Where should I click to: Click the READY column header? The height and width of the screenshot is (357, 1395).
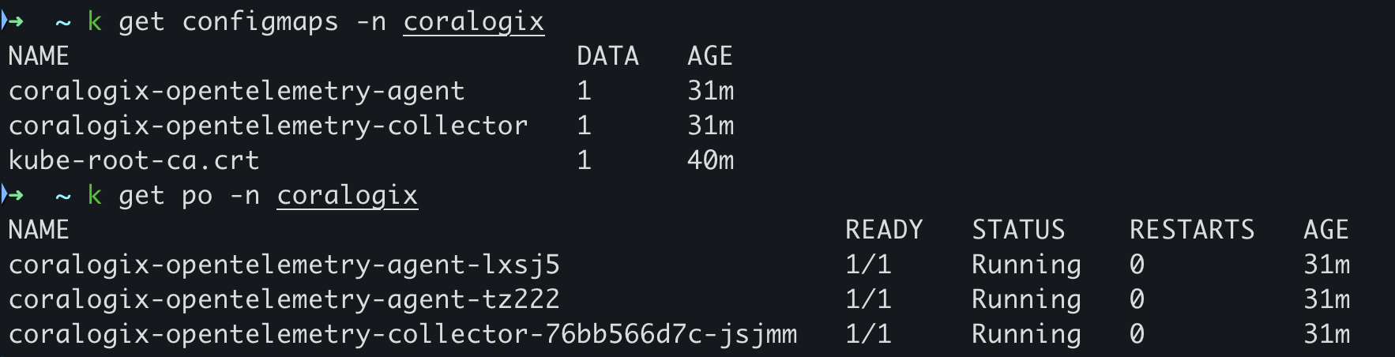click(884, 230)
